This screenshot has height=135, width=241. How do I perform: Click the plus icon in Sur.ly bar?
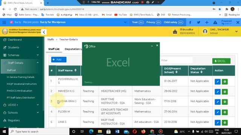[207, 22]
